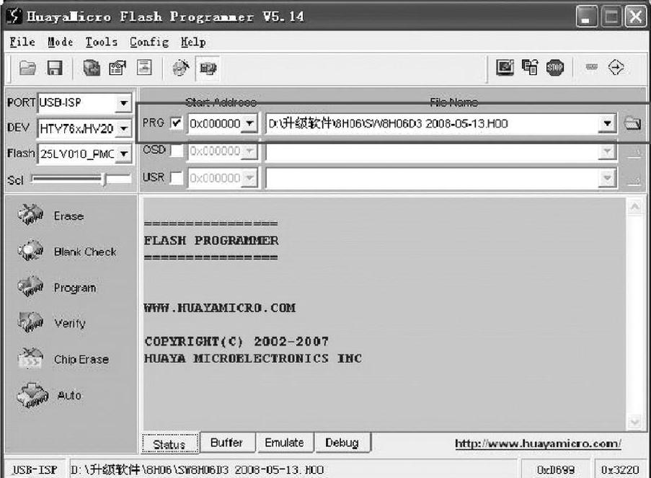651x478 pixels.
Task: Start the Blank Check operation
Action: 67,251
